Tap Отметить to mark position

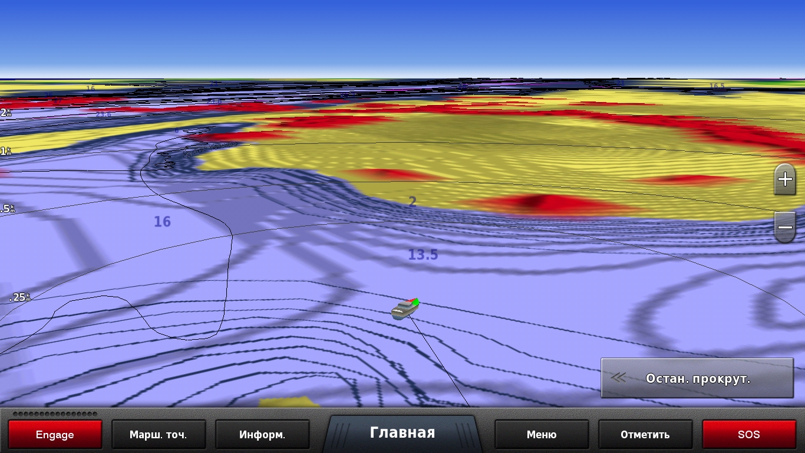click(x=645, y=435)
